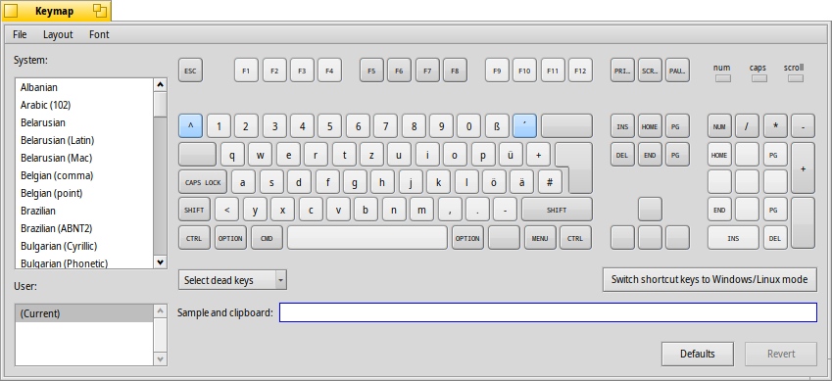The image size is (832, 381).
Task: Click the Defaults button
Action: click(697, 354)
